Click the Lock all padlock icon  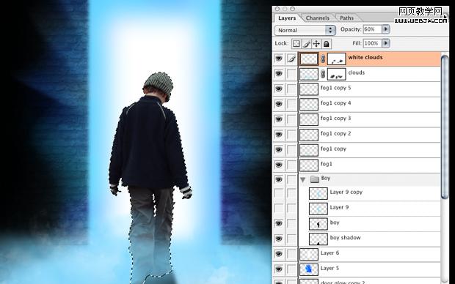click(327, 44)
